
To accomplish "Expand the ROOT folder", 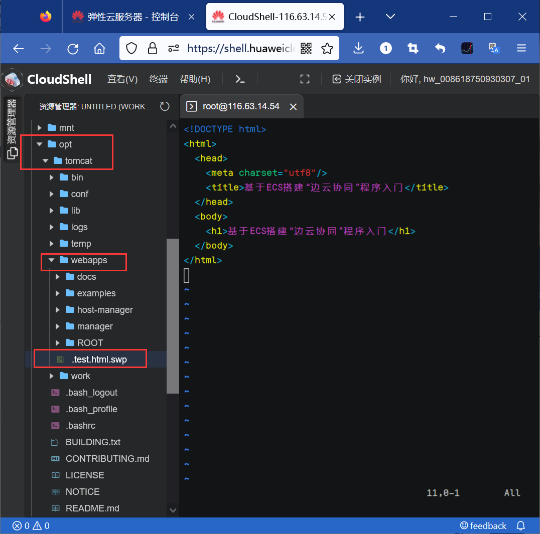I will pos(90,343).
